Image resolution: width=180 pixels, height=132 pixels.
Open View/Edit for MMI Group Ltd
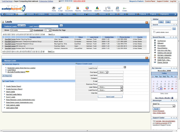tap(8, 46)
